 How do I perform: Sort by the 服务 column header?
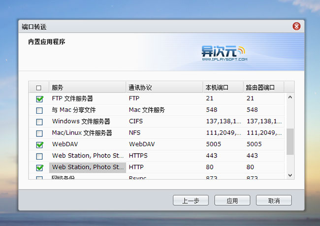(87, 88)
